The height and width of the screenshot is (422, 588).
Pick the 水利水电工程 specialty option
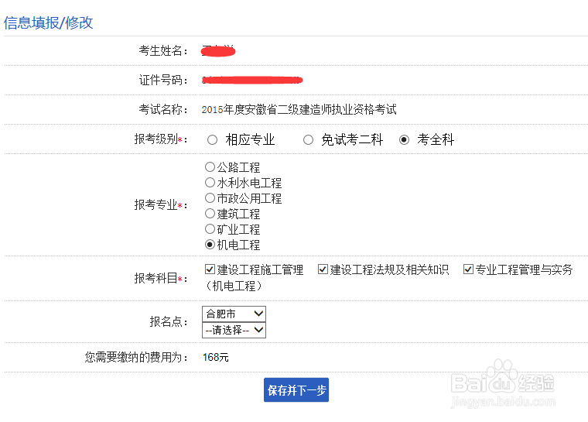[210, 183]
